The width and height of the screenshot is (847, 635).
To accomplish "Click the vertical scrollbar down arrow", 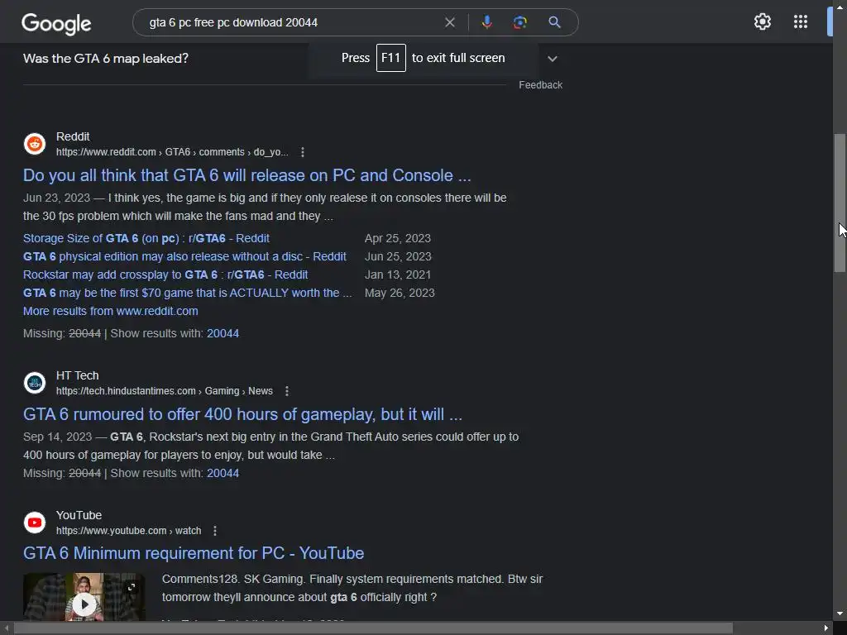I will 840,614.
